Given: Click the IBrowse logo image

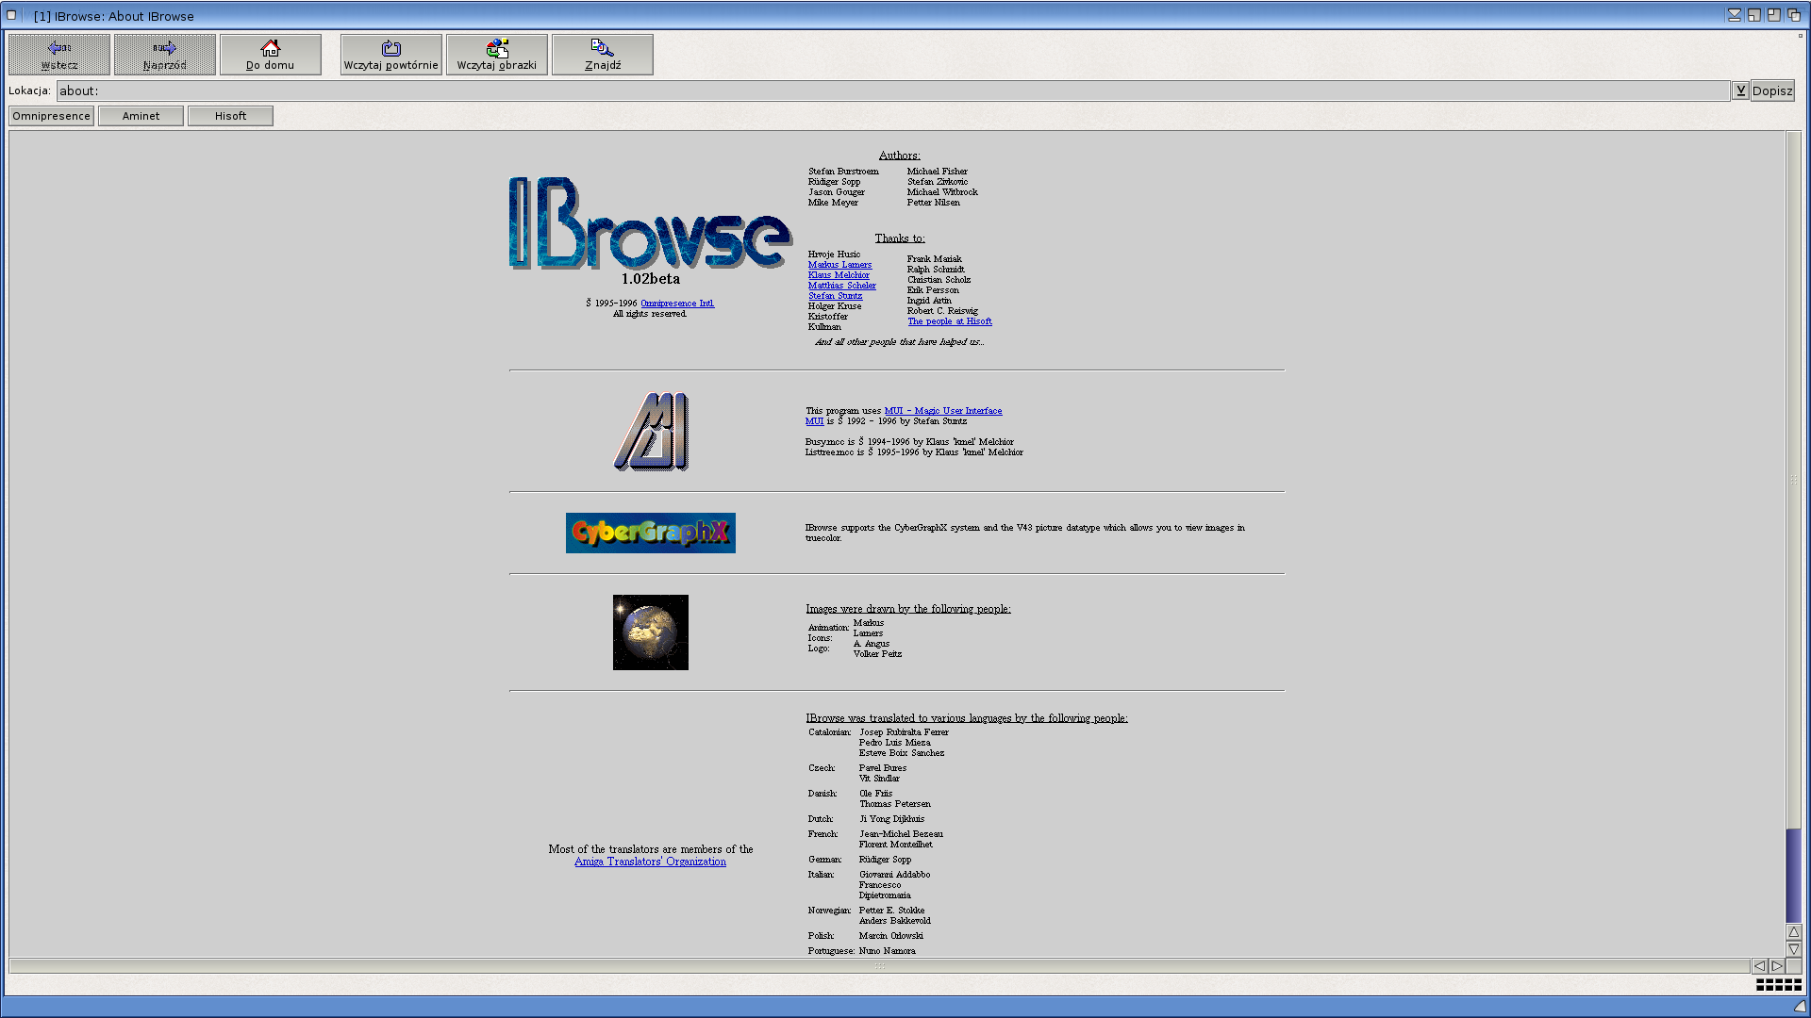Looking at the screenshot, I should tap(651, 223).
